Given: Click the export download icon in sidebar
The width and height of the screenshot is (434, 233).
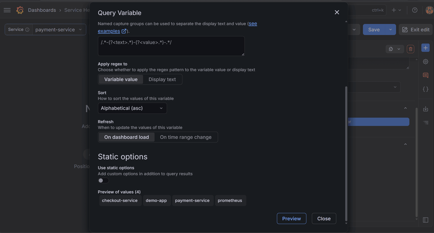Looking at the screenshot, I should tap(426, 109).
